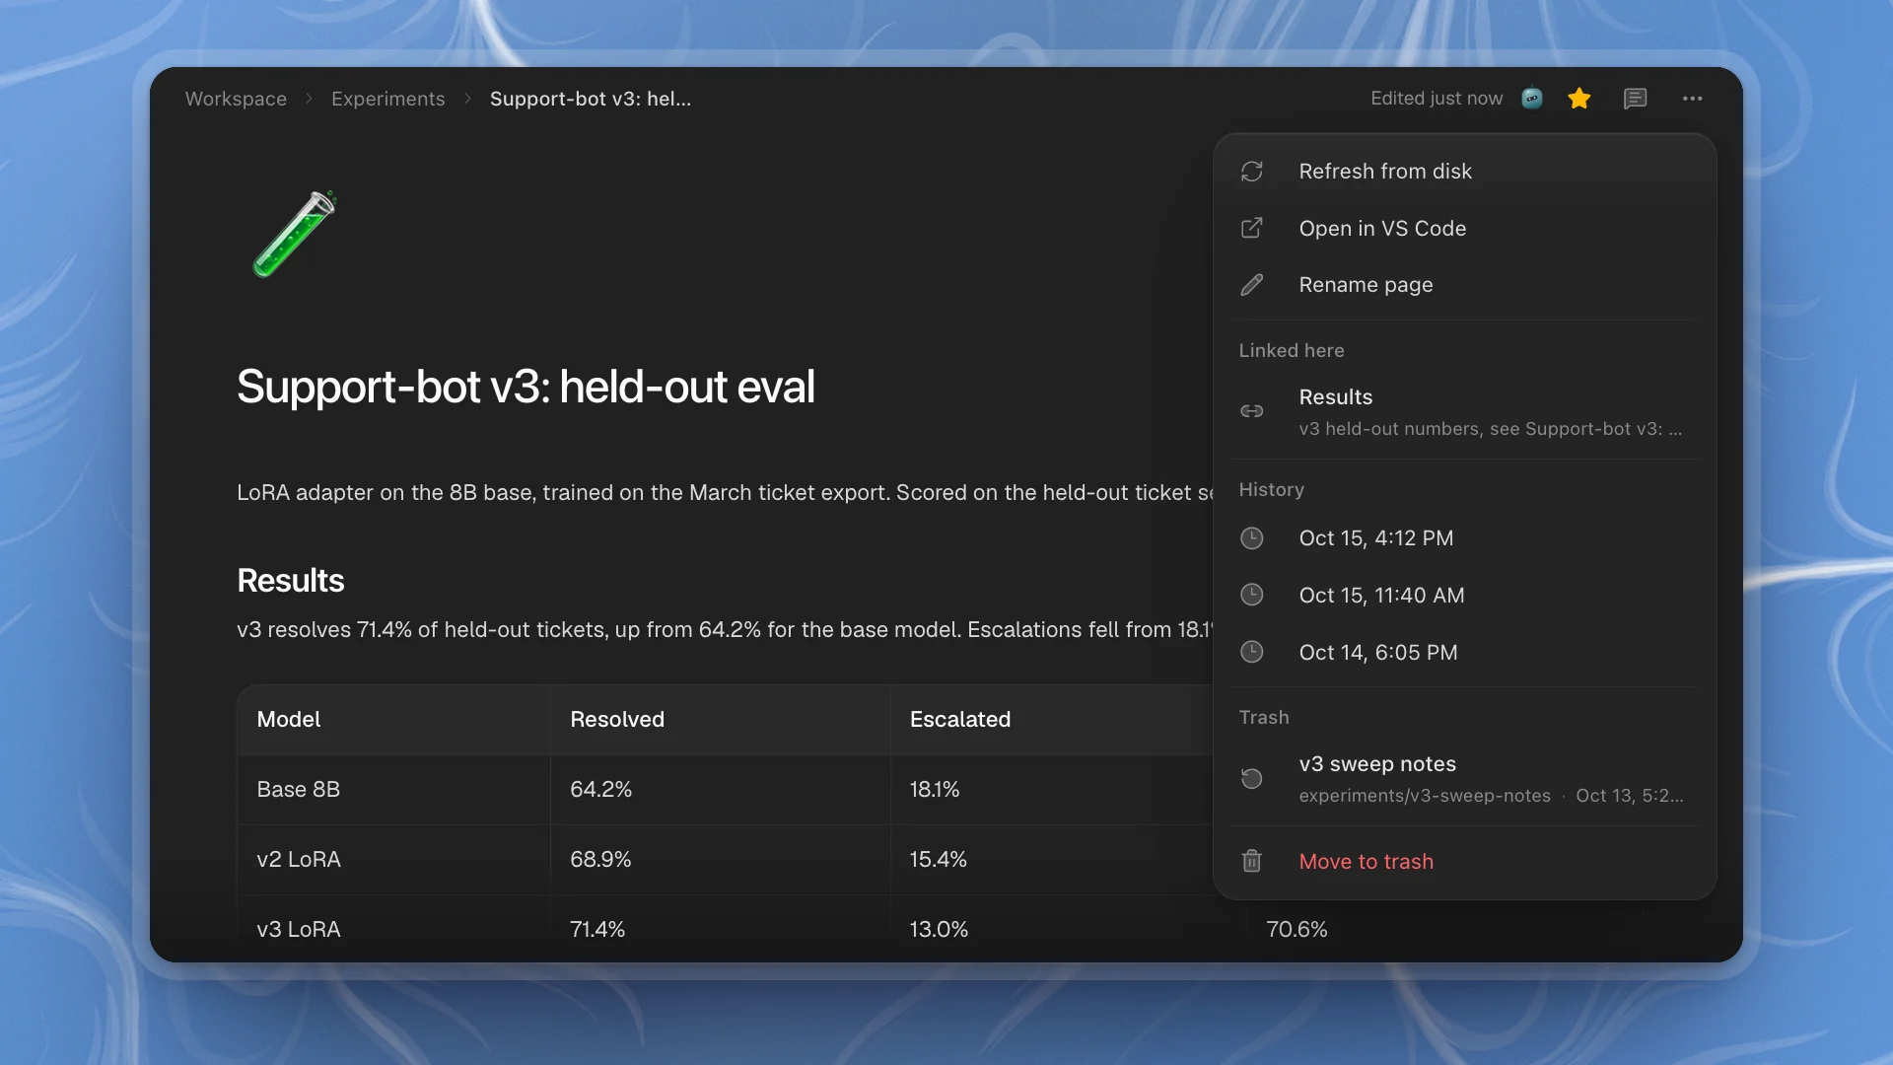
Task: Click the link icon beside Results backlink
Action: 1252,411
